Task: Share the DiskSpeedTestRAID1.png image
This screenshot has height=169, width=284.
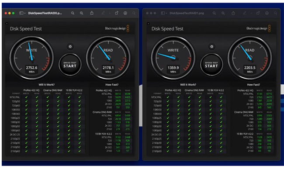Action: 233,13
